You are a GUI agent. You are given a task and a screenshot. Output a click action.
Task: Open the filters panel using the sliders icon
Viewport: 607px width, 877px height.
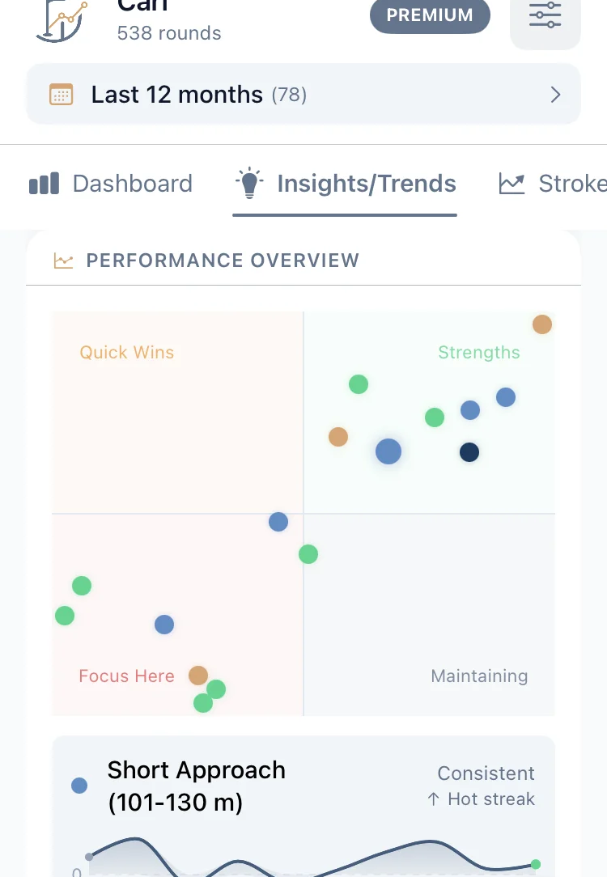tap(545, 15)
